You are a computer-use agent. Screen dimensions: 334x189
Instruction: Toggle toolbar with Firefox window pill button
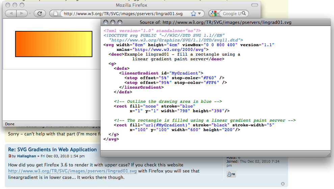(x=255, y=5)
